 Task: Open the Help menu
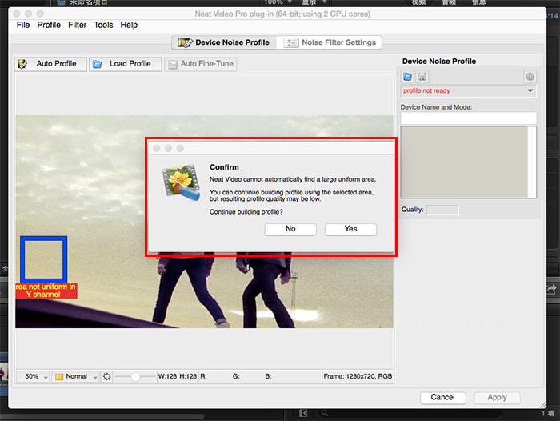coord(129,25)
